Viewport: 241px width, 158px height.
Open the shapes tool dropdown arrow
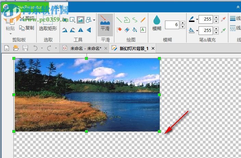[94, 20]
